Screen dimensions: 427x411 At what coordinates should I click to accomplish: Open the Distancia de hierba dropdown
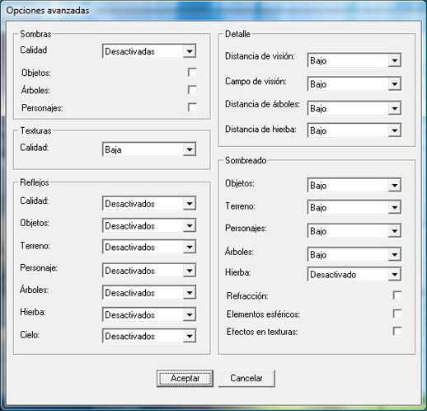click(354, 130)
